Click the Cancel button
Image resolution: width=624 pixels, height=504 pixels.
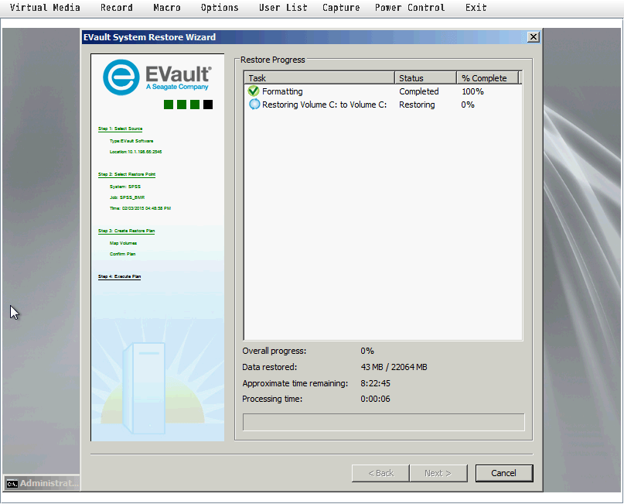point(504,473)
